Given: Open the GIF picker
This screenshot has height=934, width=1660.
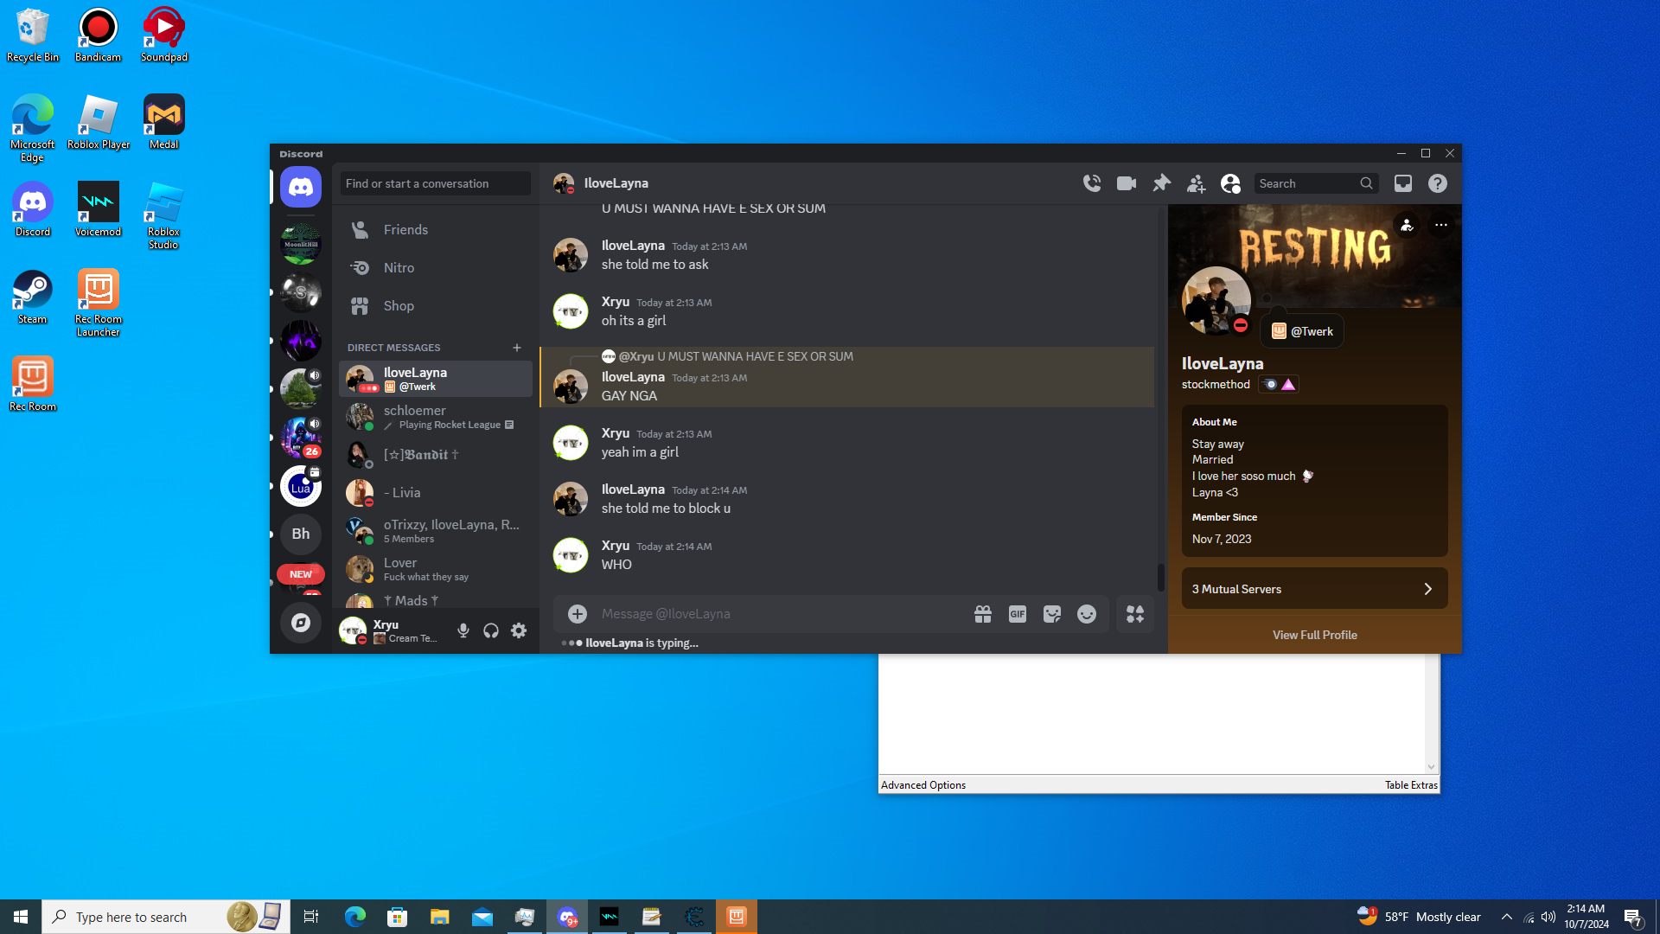Looking at the screenshot, I should [1017, 614].
